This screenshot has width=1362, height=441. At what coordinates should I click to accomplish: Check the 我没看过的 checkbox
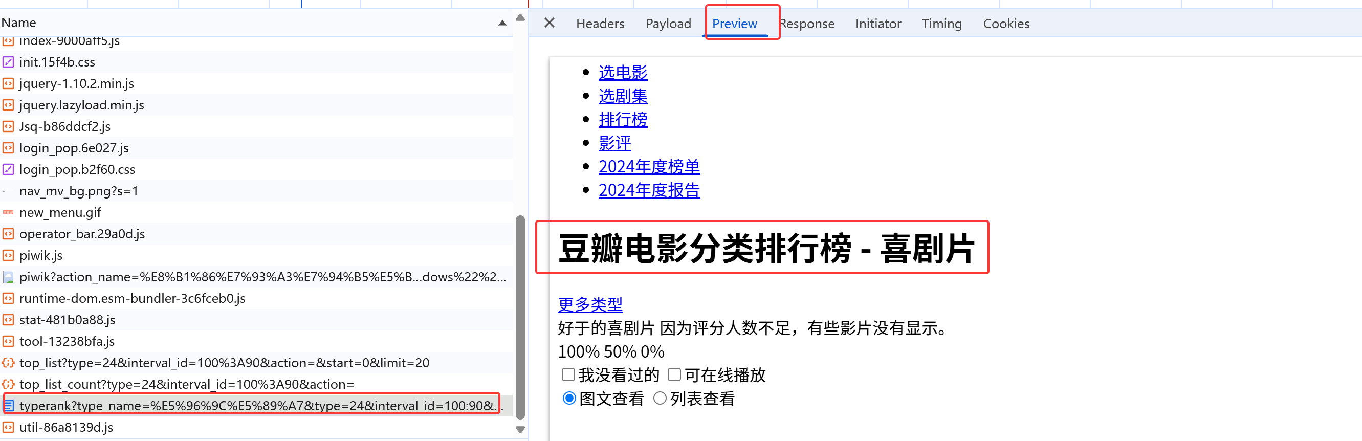click(x=568, y=374)
